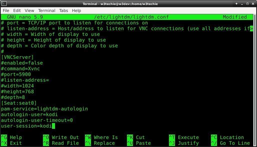Click the ^G Help shortcut label

[x=12, y=137]
